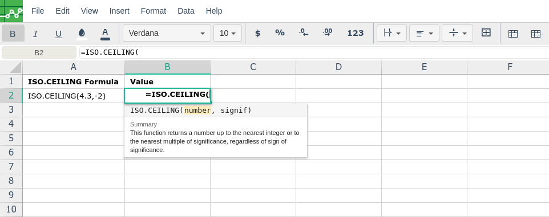Open the font size 10 dropdown
The height and width of the screenshot is (217, 549).
[228, 33]
